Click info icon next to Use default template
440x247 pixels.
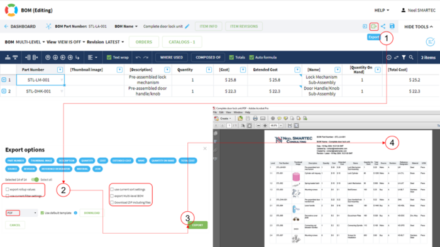(x=75, y=213)
